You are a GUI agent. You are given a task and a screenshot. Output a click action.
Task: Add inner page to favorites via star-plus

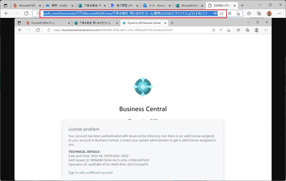coord(228,30)
